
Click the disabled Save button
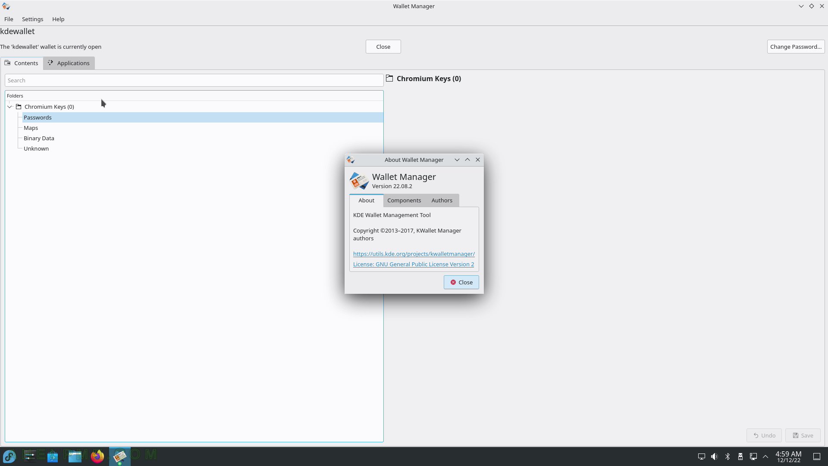[x=803, y=435]
